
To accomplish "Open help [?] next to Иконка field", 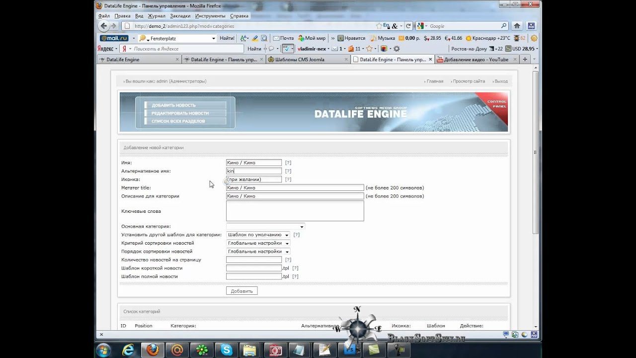I will pyautogui.click(x=288, y=179).
